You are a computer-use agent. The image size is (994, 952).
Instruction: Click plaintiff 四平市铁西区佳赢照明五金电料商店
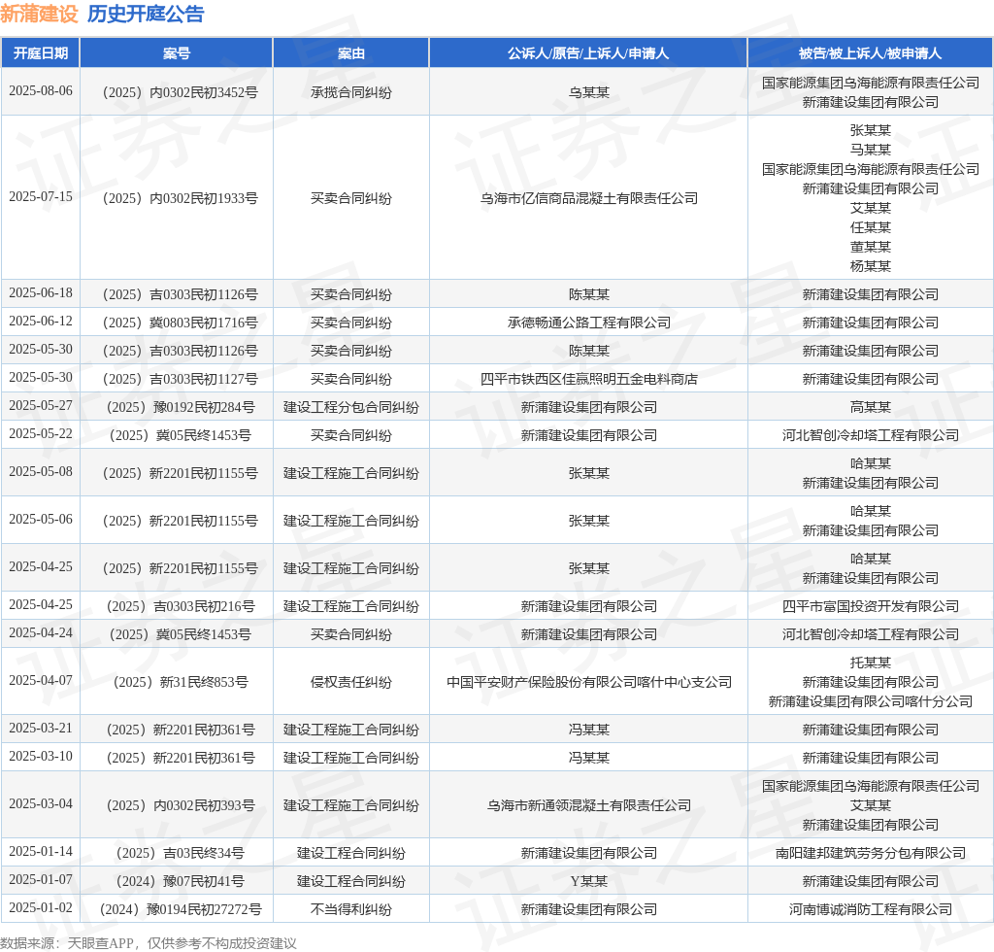point(589,379)
